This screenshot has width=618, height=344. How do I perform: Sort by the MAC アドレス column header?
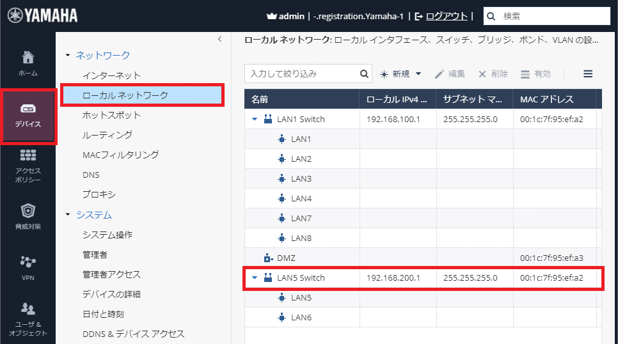tap(547, 99)
